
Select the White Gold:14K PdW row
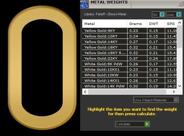point(129,86)
